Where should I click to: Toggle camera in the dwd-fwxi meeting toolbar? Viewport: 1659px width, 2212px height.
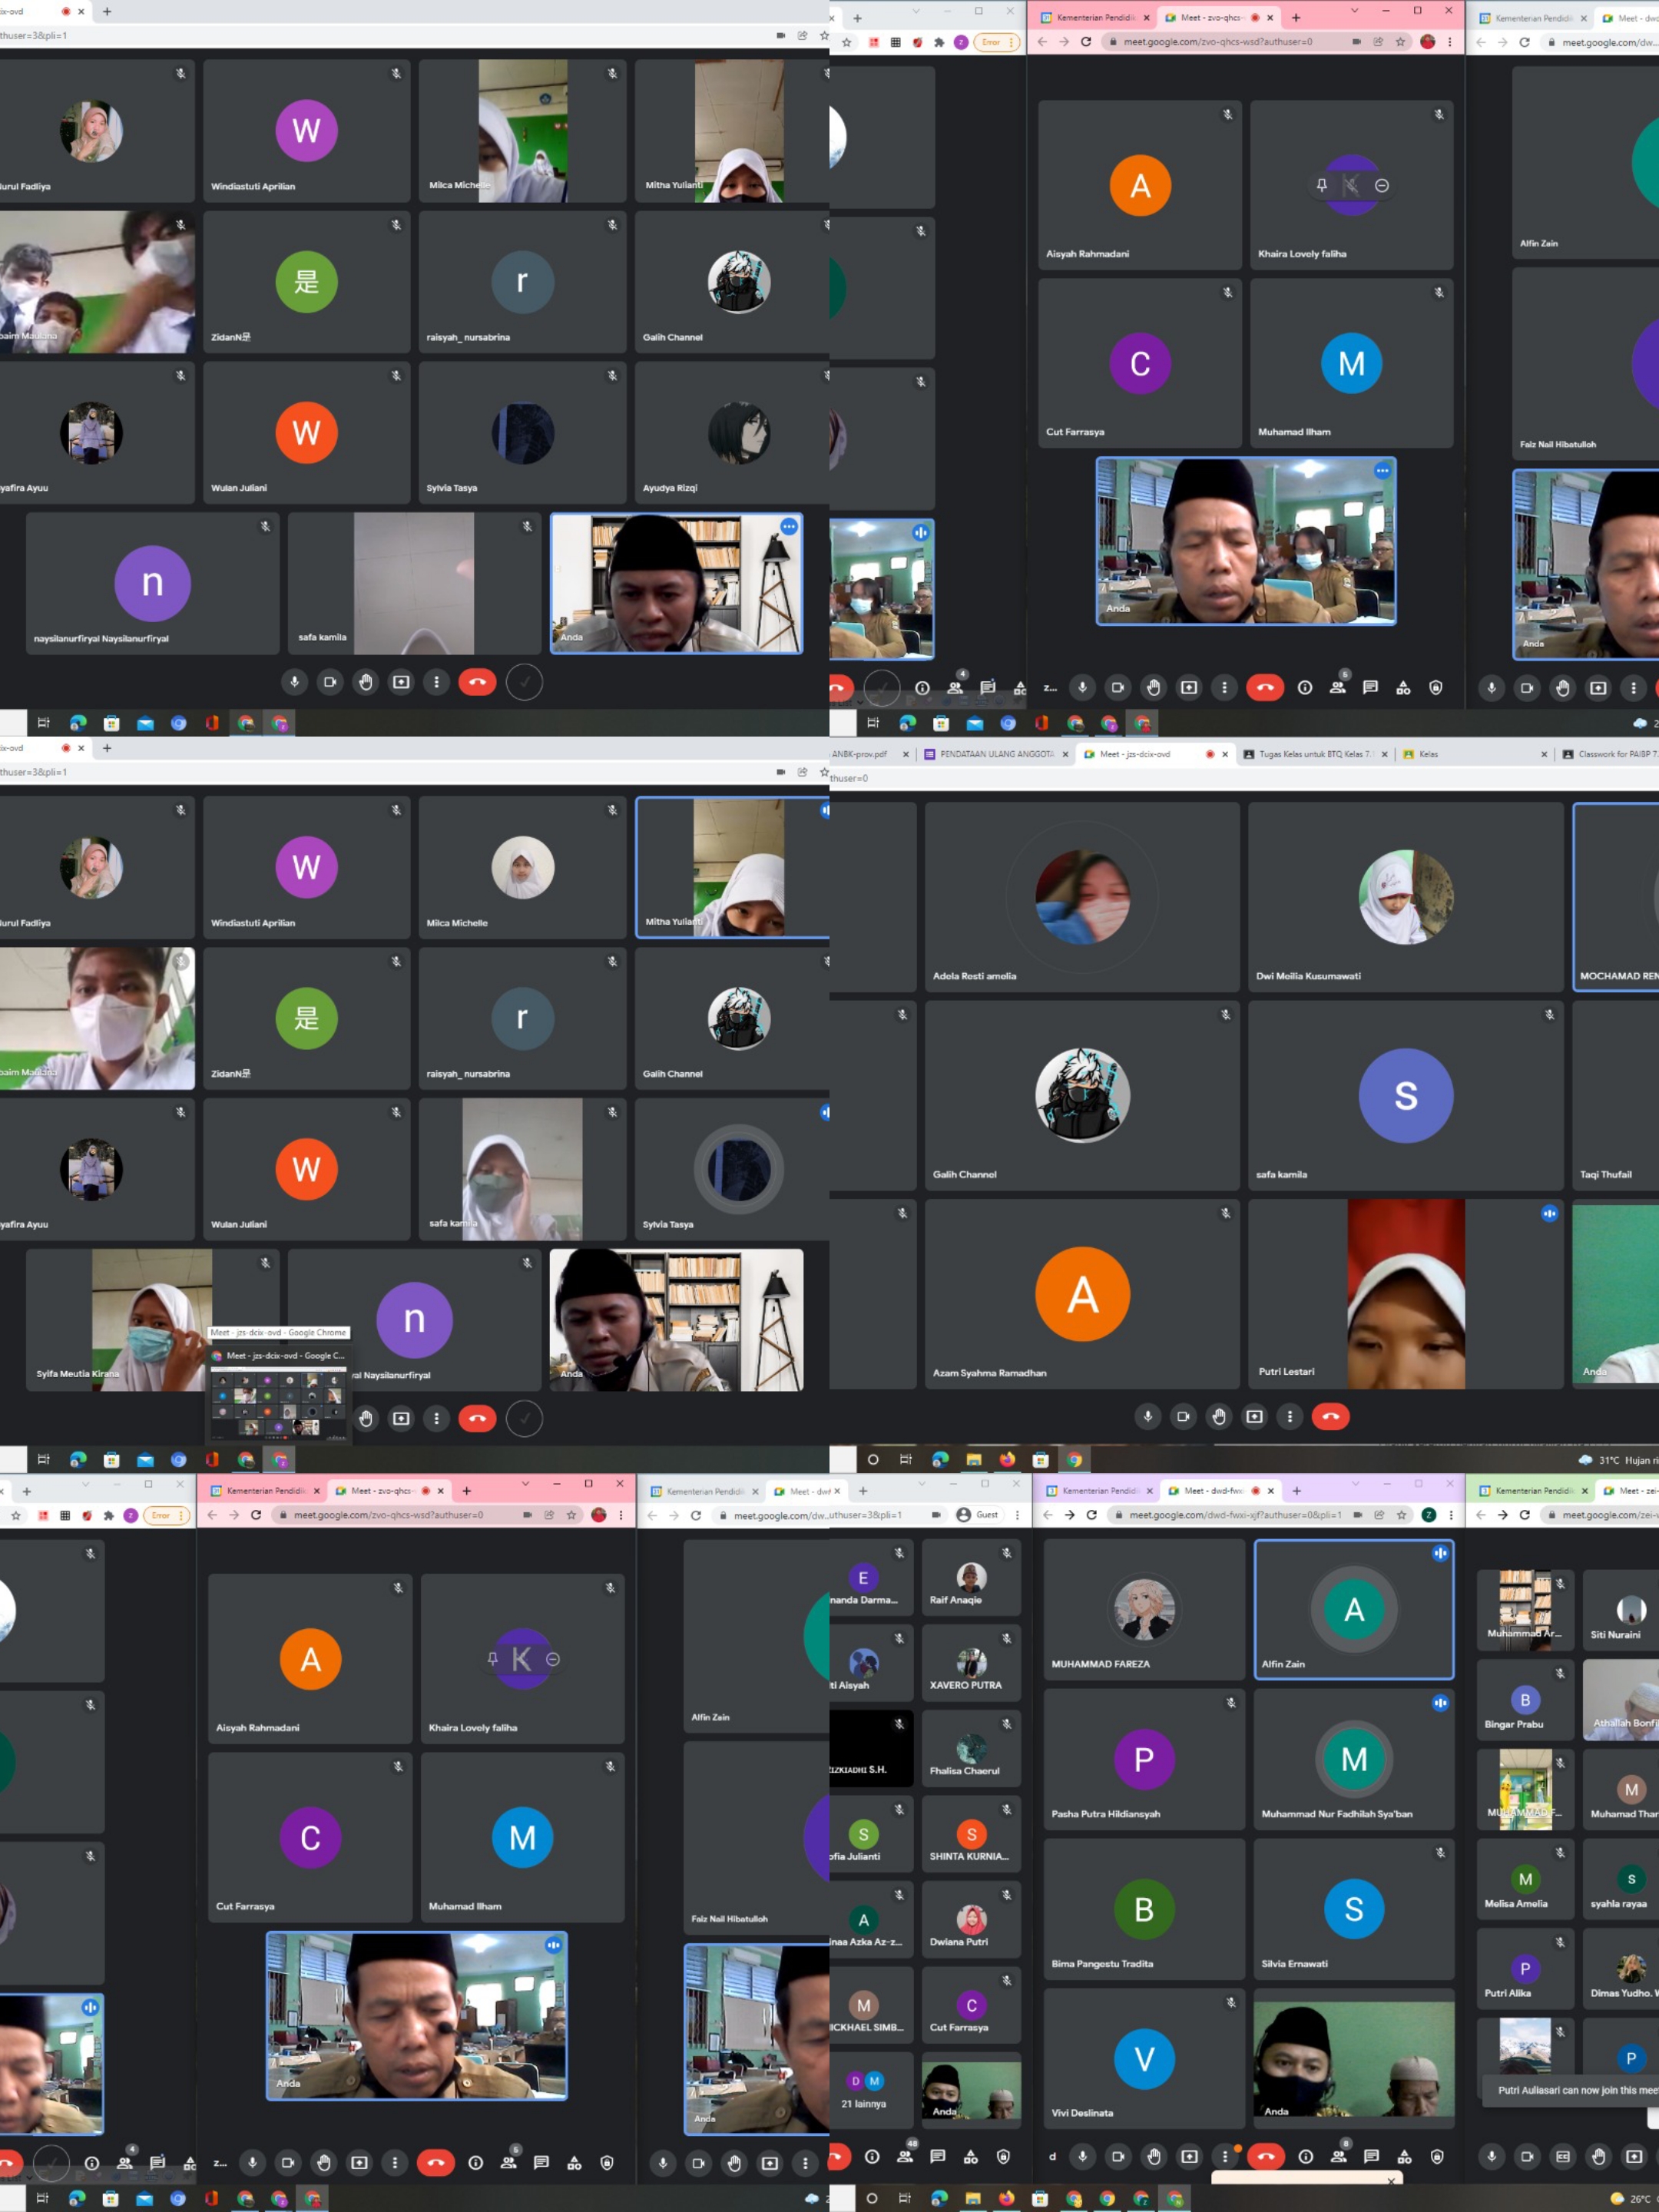[x=1118, y=2157]
